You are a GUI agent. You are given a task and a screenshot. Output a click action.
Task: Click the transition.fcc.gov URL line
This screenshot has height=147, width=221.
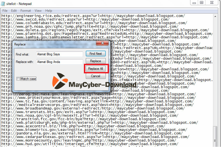coord(84,119)
